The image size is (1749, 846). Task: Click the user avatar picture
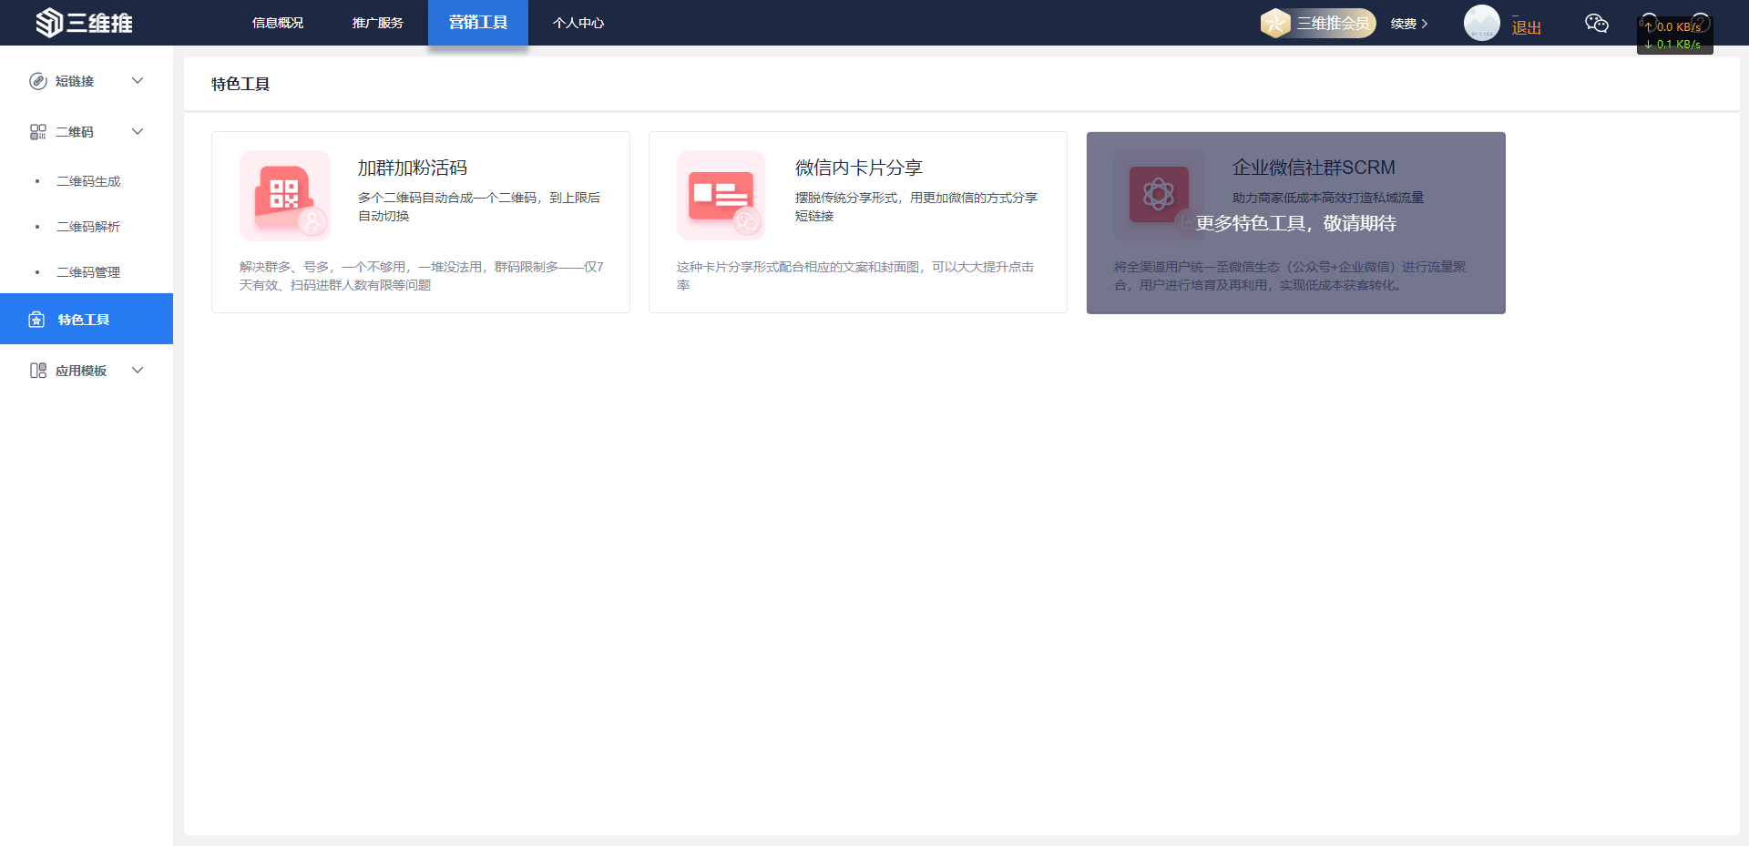(x=1482, y=23)
